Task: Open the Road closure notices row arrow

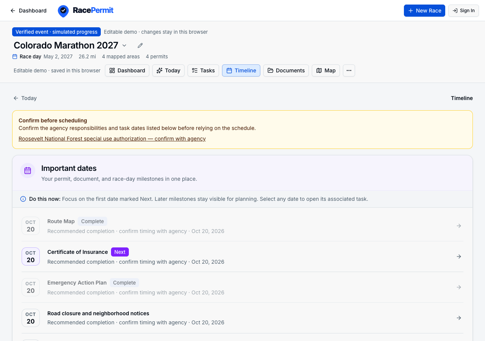Action: tap(459, 318)
